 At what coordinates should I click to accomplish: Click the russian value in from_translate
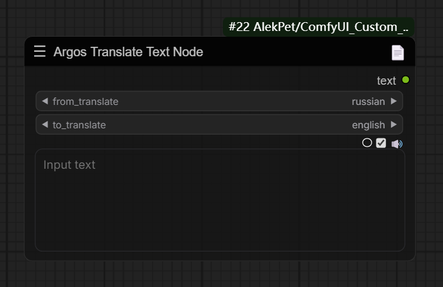click(368, 101)
